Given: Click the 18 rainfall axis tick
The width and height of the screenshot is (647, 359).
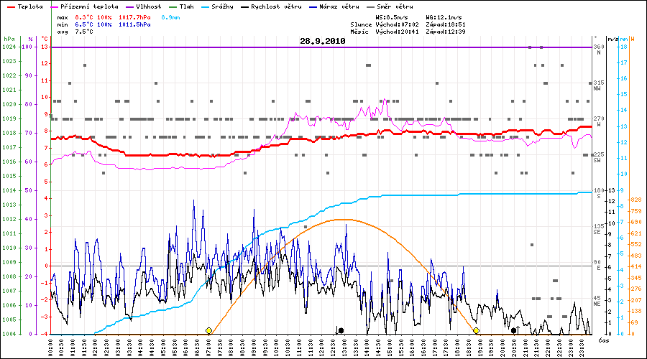Looking at the screenshot, I should (624, 47).
